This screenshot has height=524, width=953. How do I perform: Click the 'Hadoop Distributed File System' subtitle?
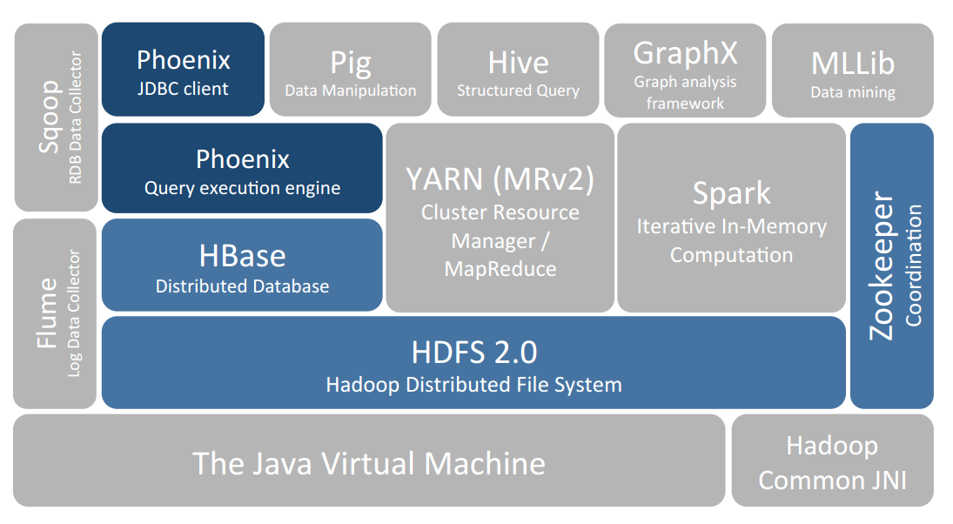point(473,384)
